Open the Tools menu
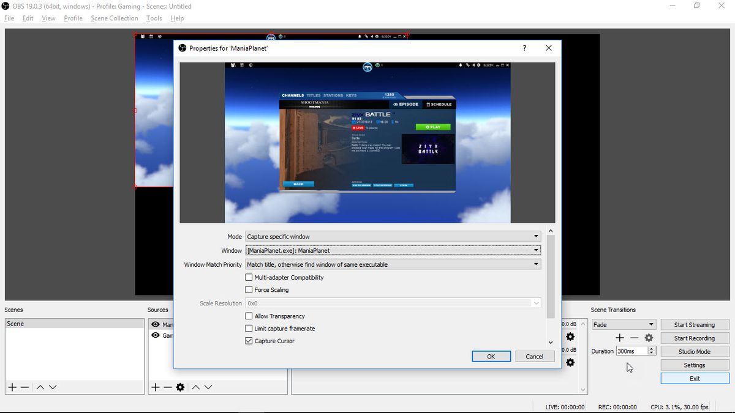The width and height of the screenshot is (735, 413). tap(154, 18)
